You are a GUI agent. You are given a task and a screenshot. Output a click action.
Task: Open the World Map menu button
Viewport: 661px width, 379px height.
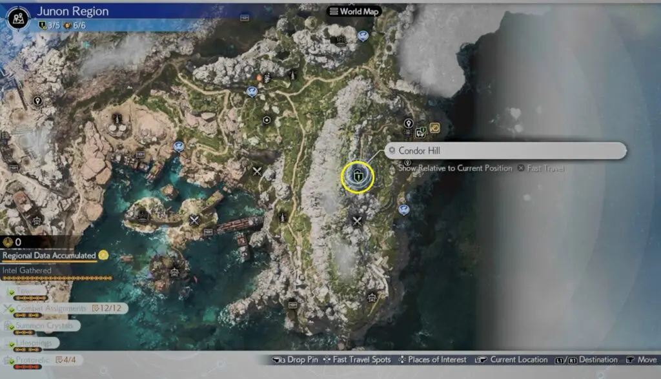click(354, 11)
